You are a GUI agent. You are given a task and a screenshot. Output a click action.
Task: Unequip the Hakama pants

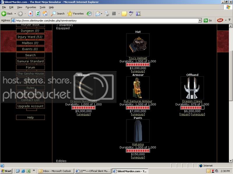coord(138,157)
